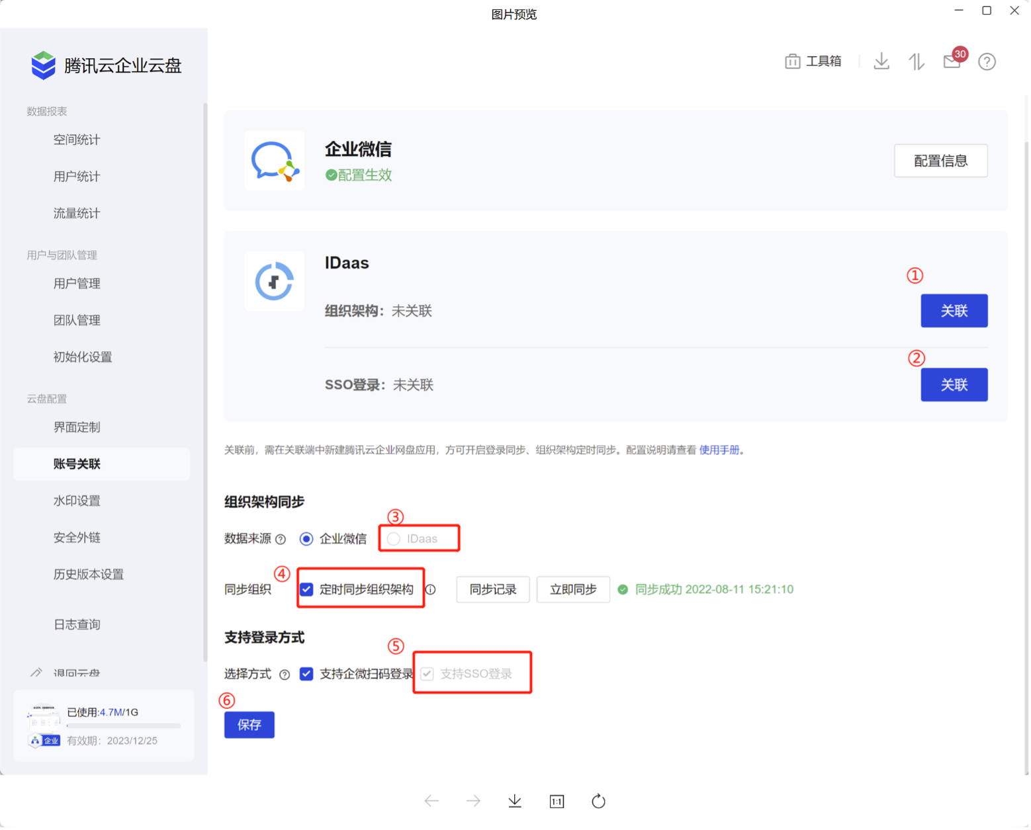Click the 企业微信 chat bubble logo
This screenshot has width=1031, height=830.
tap(275, 161)
